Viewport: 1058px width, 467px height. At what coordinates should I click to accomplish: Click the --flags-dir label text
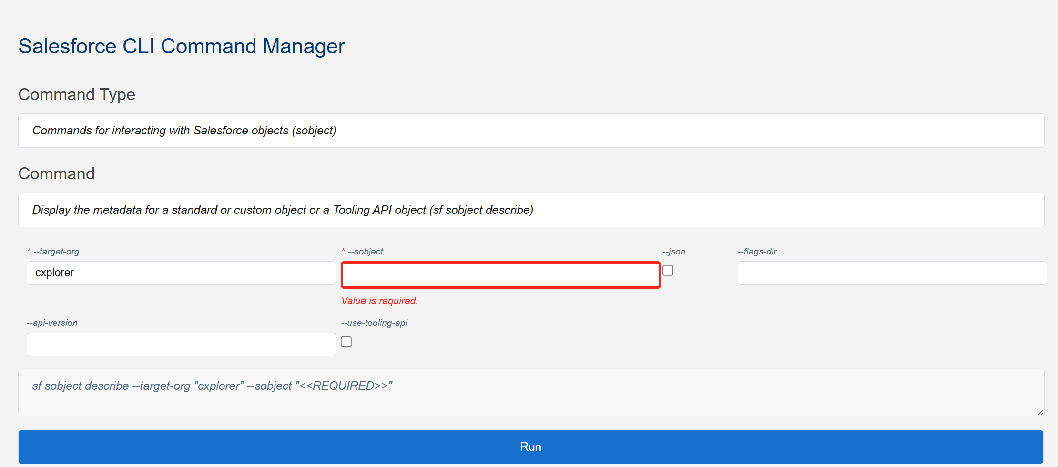757,252
